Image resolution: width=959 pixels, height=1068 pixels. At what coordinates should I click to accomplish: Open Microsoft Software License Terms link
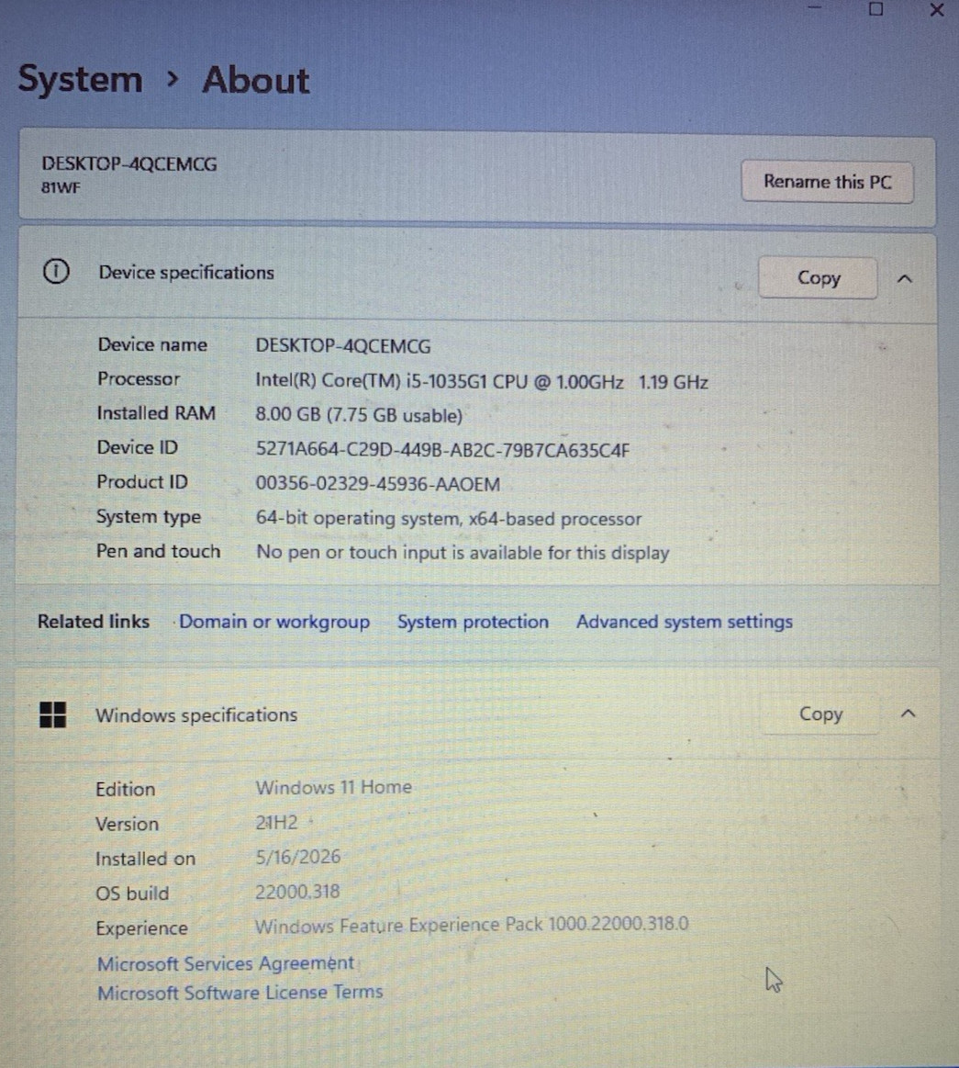(x=240, y=993)
